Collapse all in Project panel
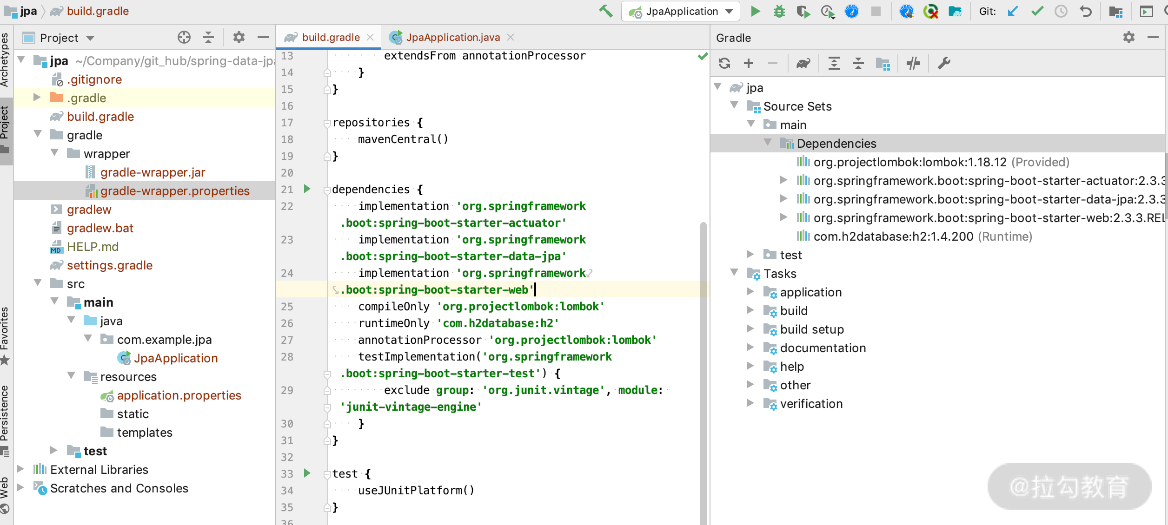Image resolution: width=1168 pixels, height=525 pixels. pyautogui.click(x=208, y=37)
